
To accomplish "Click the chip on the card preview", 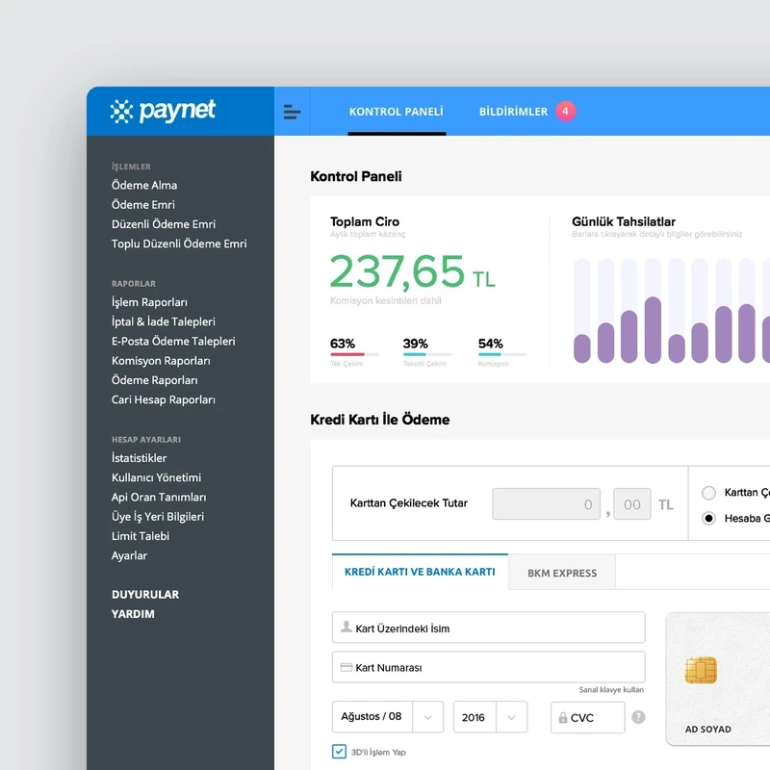I will [x=701, y=670].
